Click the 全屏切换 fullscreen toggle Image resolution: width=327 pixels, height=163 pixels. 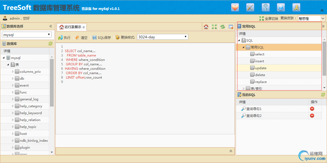click(269, 18)
